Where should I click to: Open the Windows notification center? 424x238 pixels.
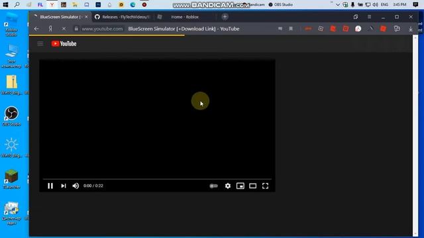tap(415, 5)
